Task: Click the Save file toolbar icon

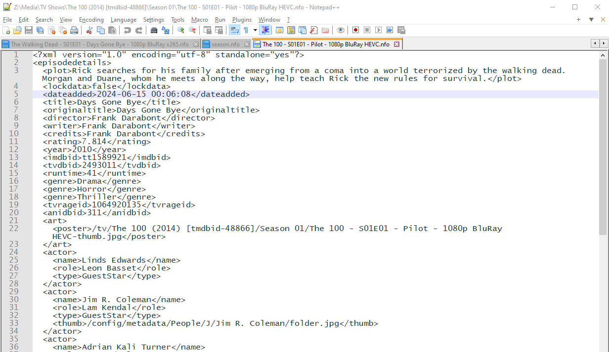Action: 28,30
